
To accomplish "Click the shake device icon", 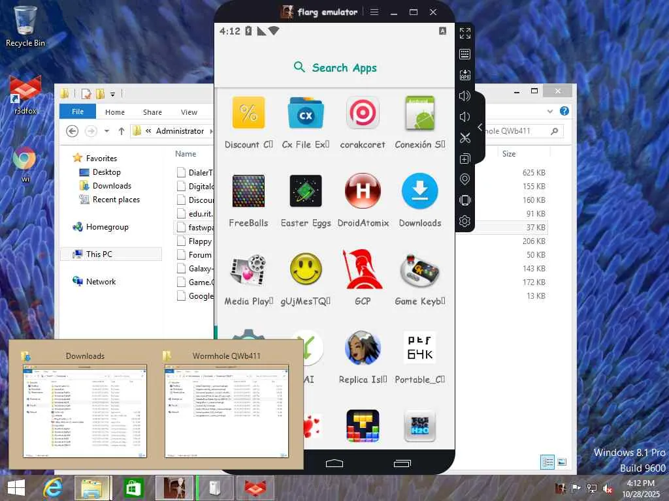I will coord(465,200).
